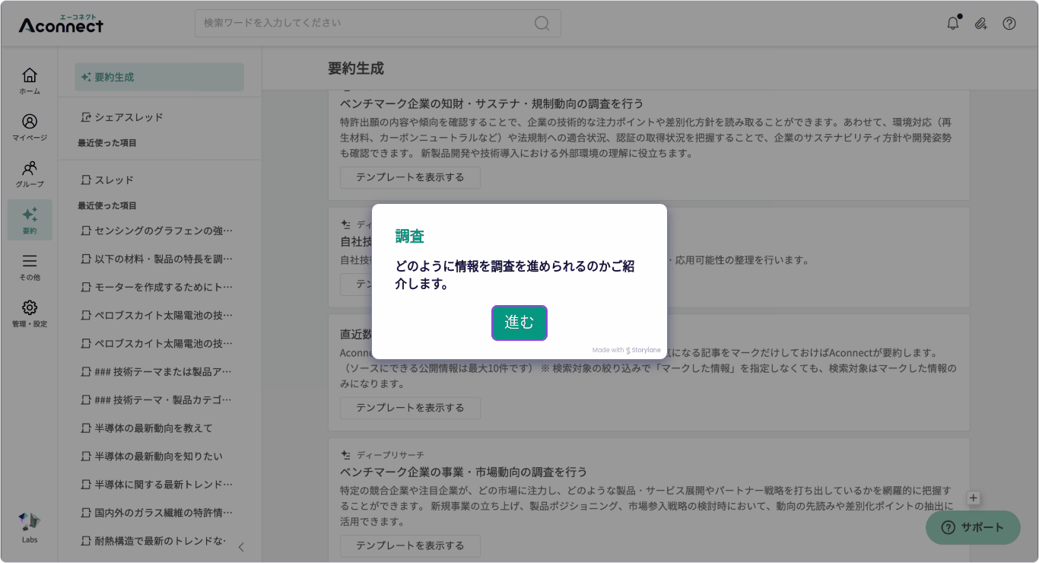
Task: Open the サポート button bottom right
Action: 972,527
